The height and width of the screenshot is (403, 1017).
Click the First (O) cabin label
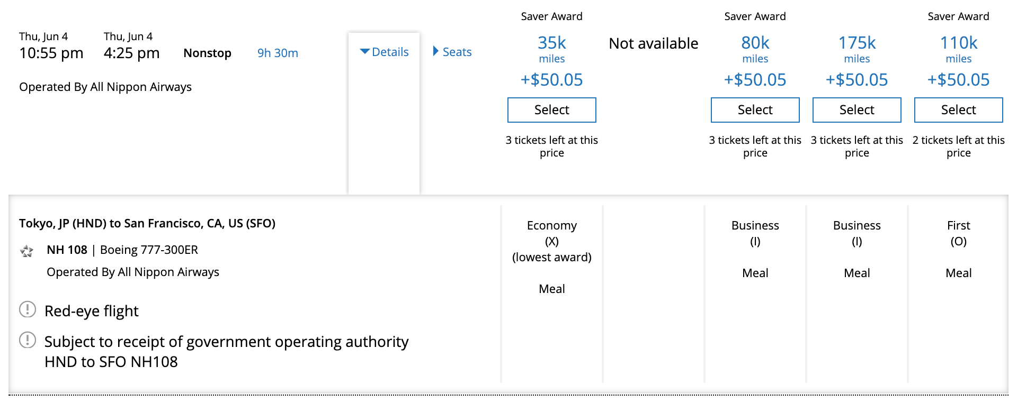click(958, 233)
